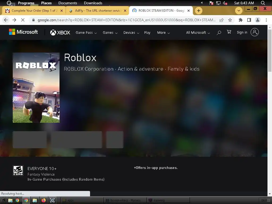Click the URL address bar

pyautogui.click(x=127, y=20)
